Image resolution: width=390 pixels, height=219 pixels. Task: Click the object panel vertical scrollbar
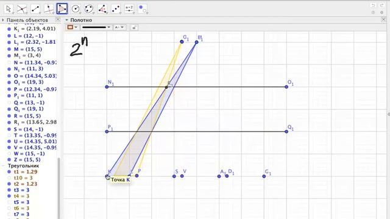(x=59, y=188)
